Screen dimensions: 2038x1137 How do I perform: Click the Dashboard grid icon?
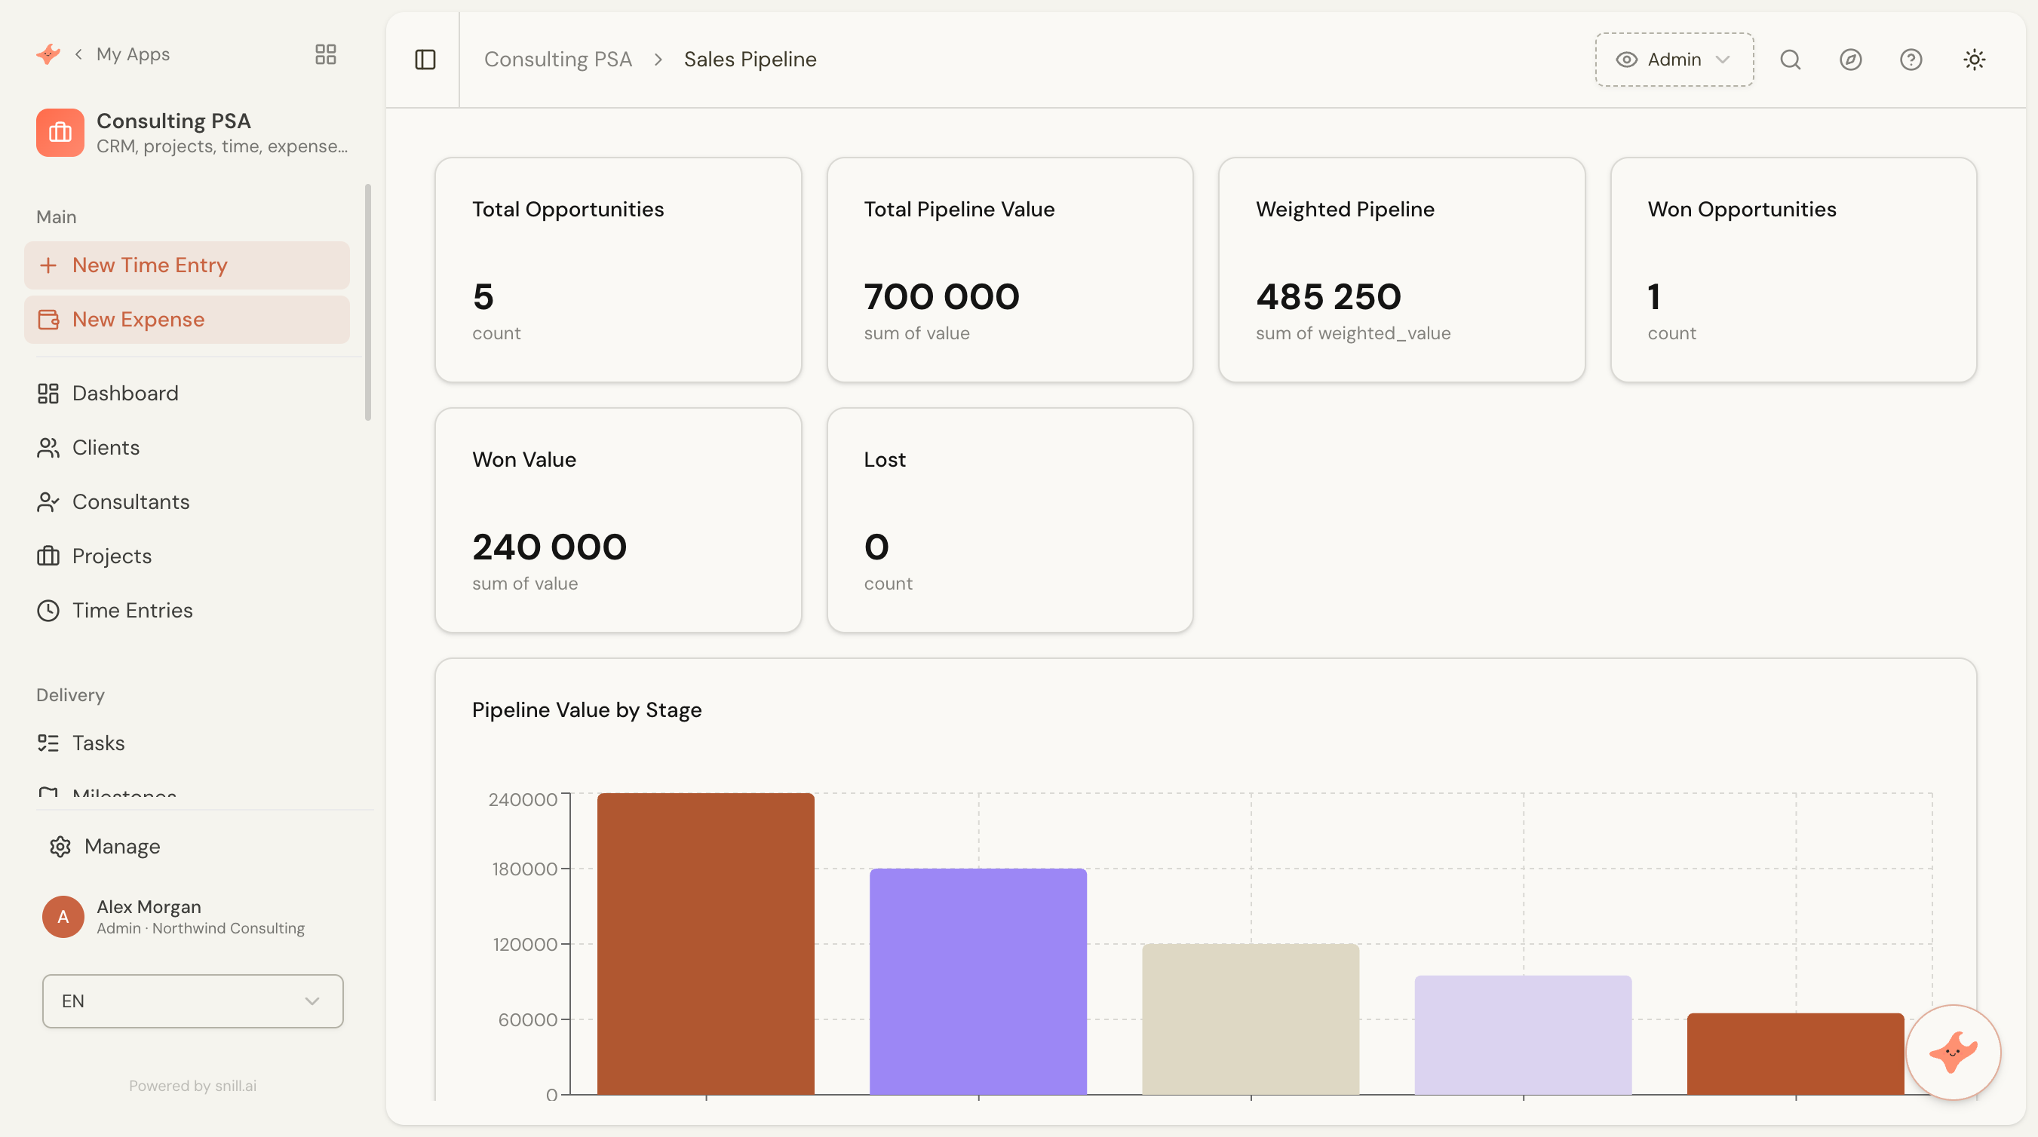[48, 393]
